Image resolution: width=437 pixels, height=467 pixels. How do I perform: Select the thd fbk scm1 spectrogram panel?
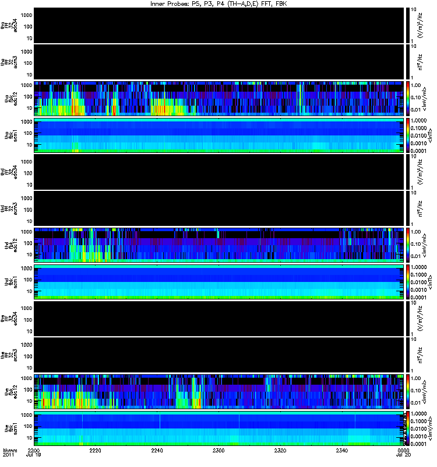pos(218,282)
